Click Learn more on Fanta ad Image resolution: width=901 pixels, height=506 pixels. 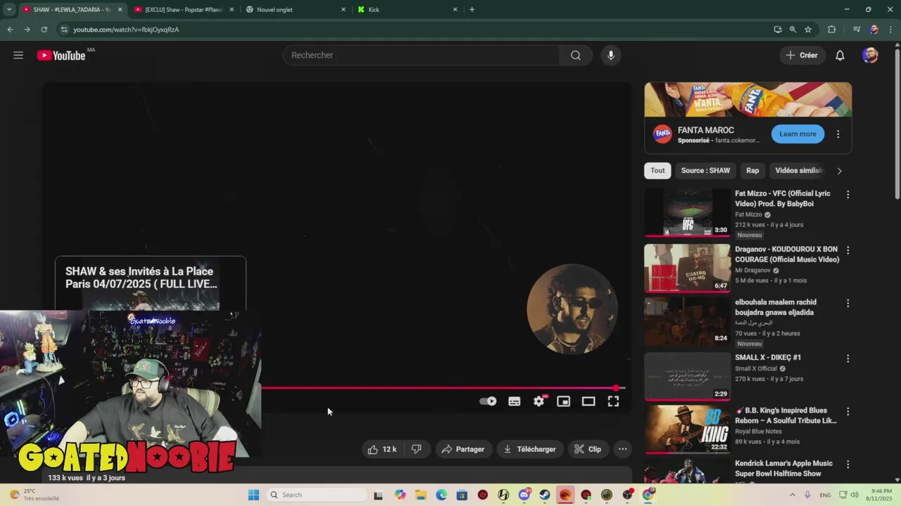[x=798, y=134]
